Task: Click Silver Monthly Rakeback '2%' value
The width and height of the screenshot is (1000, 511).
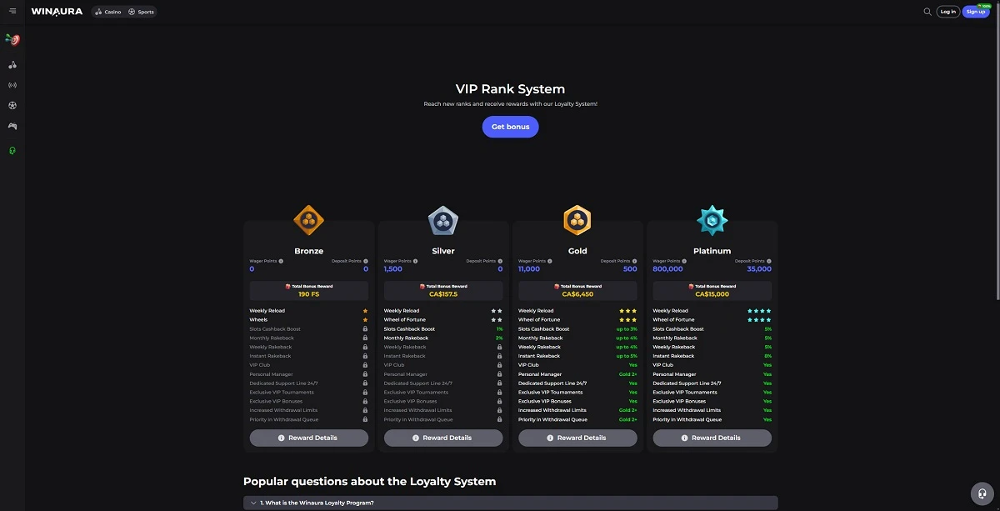Action: [x=499, y=338]
